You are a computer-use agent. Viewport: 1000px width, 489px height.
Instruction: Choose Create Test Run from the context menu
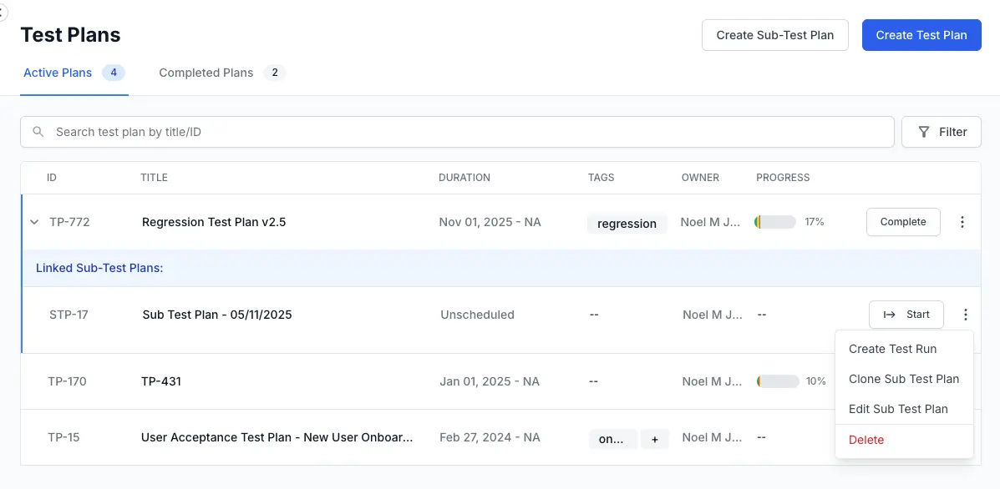click(893, 349)
